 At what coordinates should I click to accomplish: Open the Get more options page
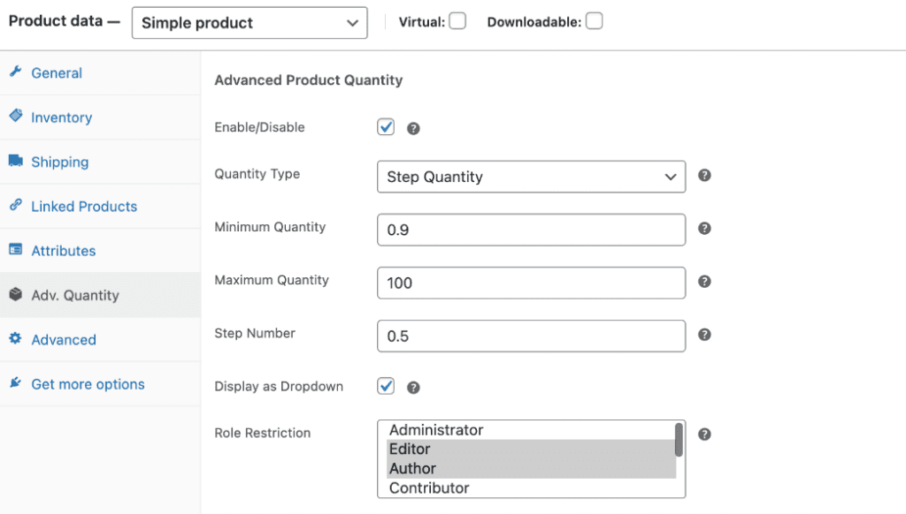point(86,383)
